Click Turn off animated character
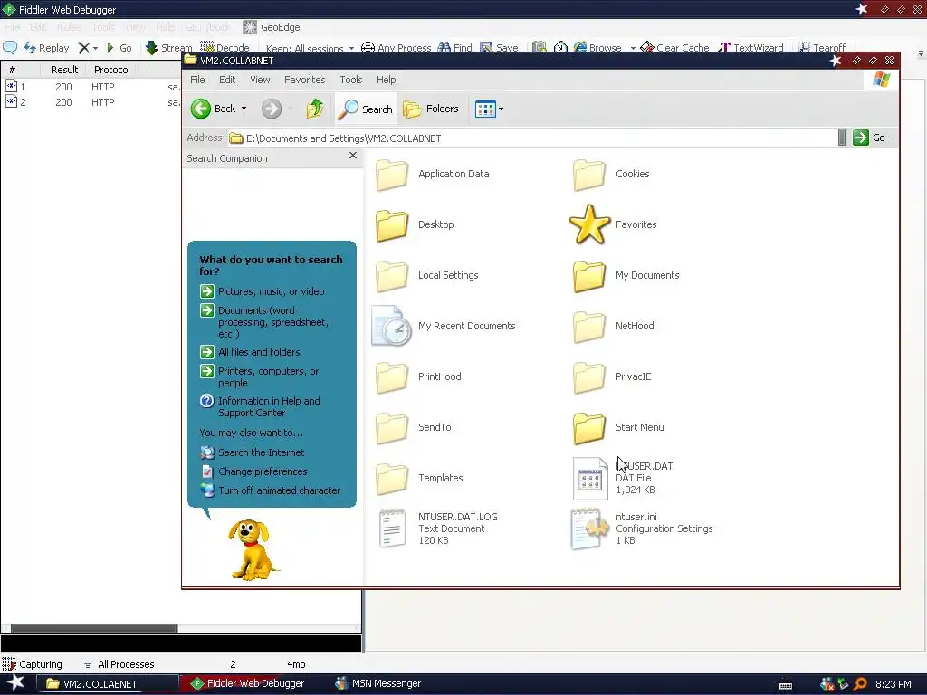 [x=271, y=490]
